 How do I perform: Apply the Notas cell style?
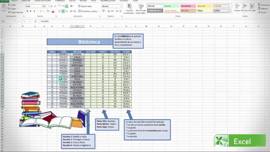pyautogui.click(x=205, y=11)
